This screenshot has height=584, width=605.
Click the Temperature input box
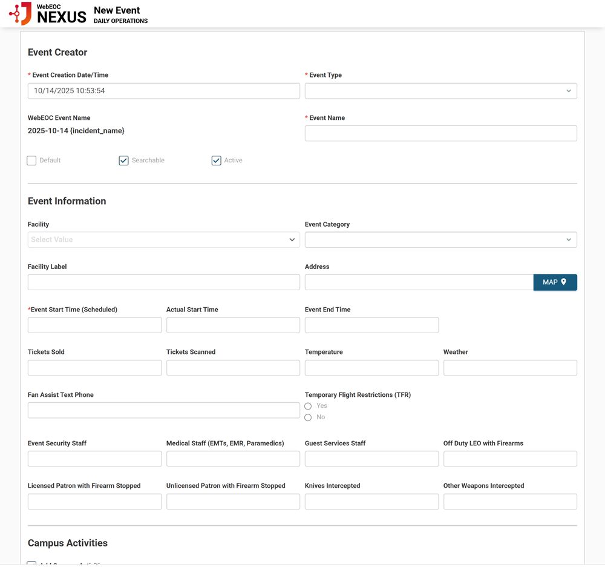click(x=371, y=367)
